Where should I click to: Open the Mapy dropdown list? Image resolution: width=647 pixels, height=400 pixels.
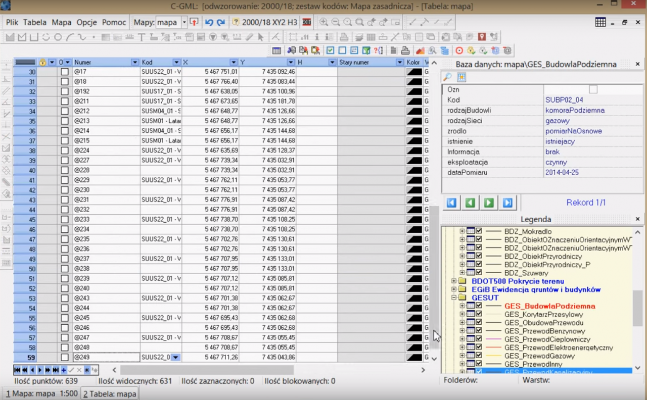point(184,22)
